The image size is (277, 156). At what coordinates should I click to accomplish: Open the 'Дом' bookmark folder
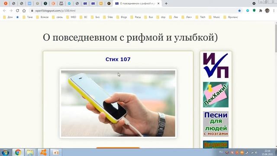pos(8,17)
